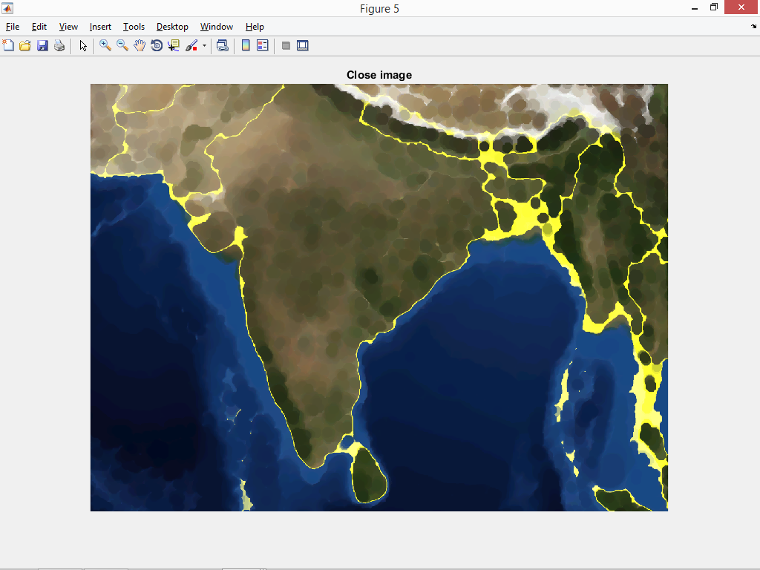
Task: Insert a legend using its toolbar icon
Action: click(x=262, y=45)
